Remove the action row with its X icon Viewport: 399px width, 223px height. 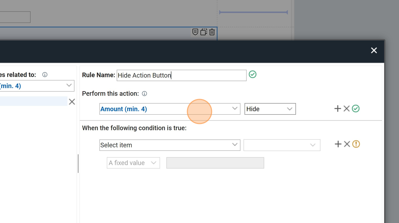347,109
